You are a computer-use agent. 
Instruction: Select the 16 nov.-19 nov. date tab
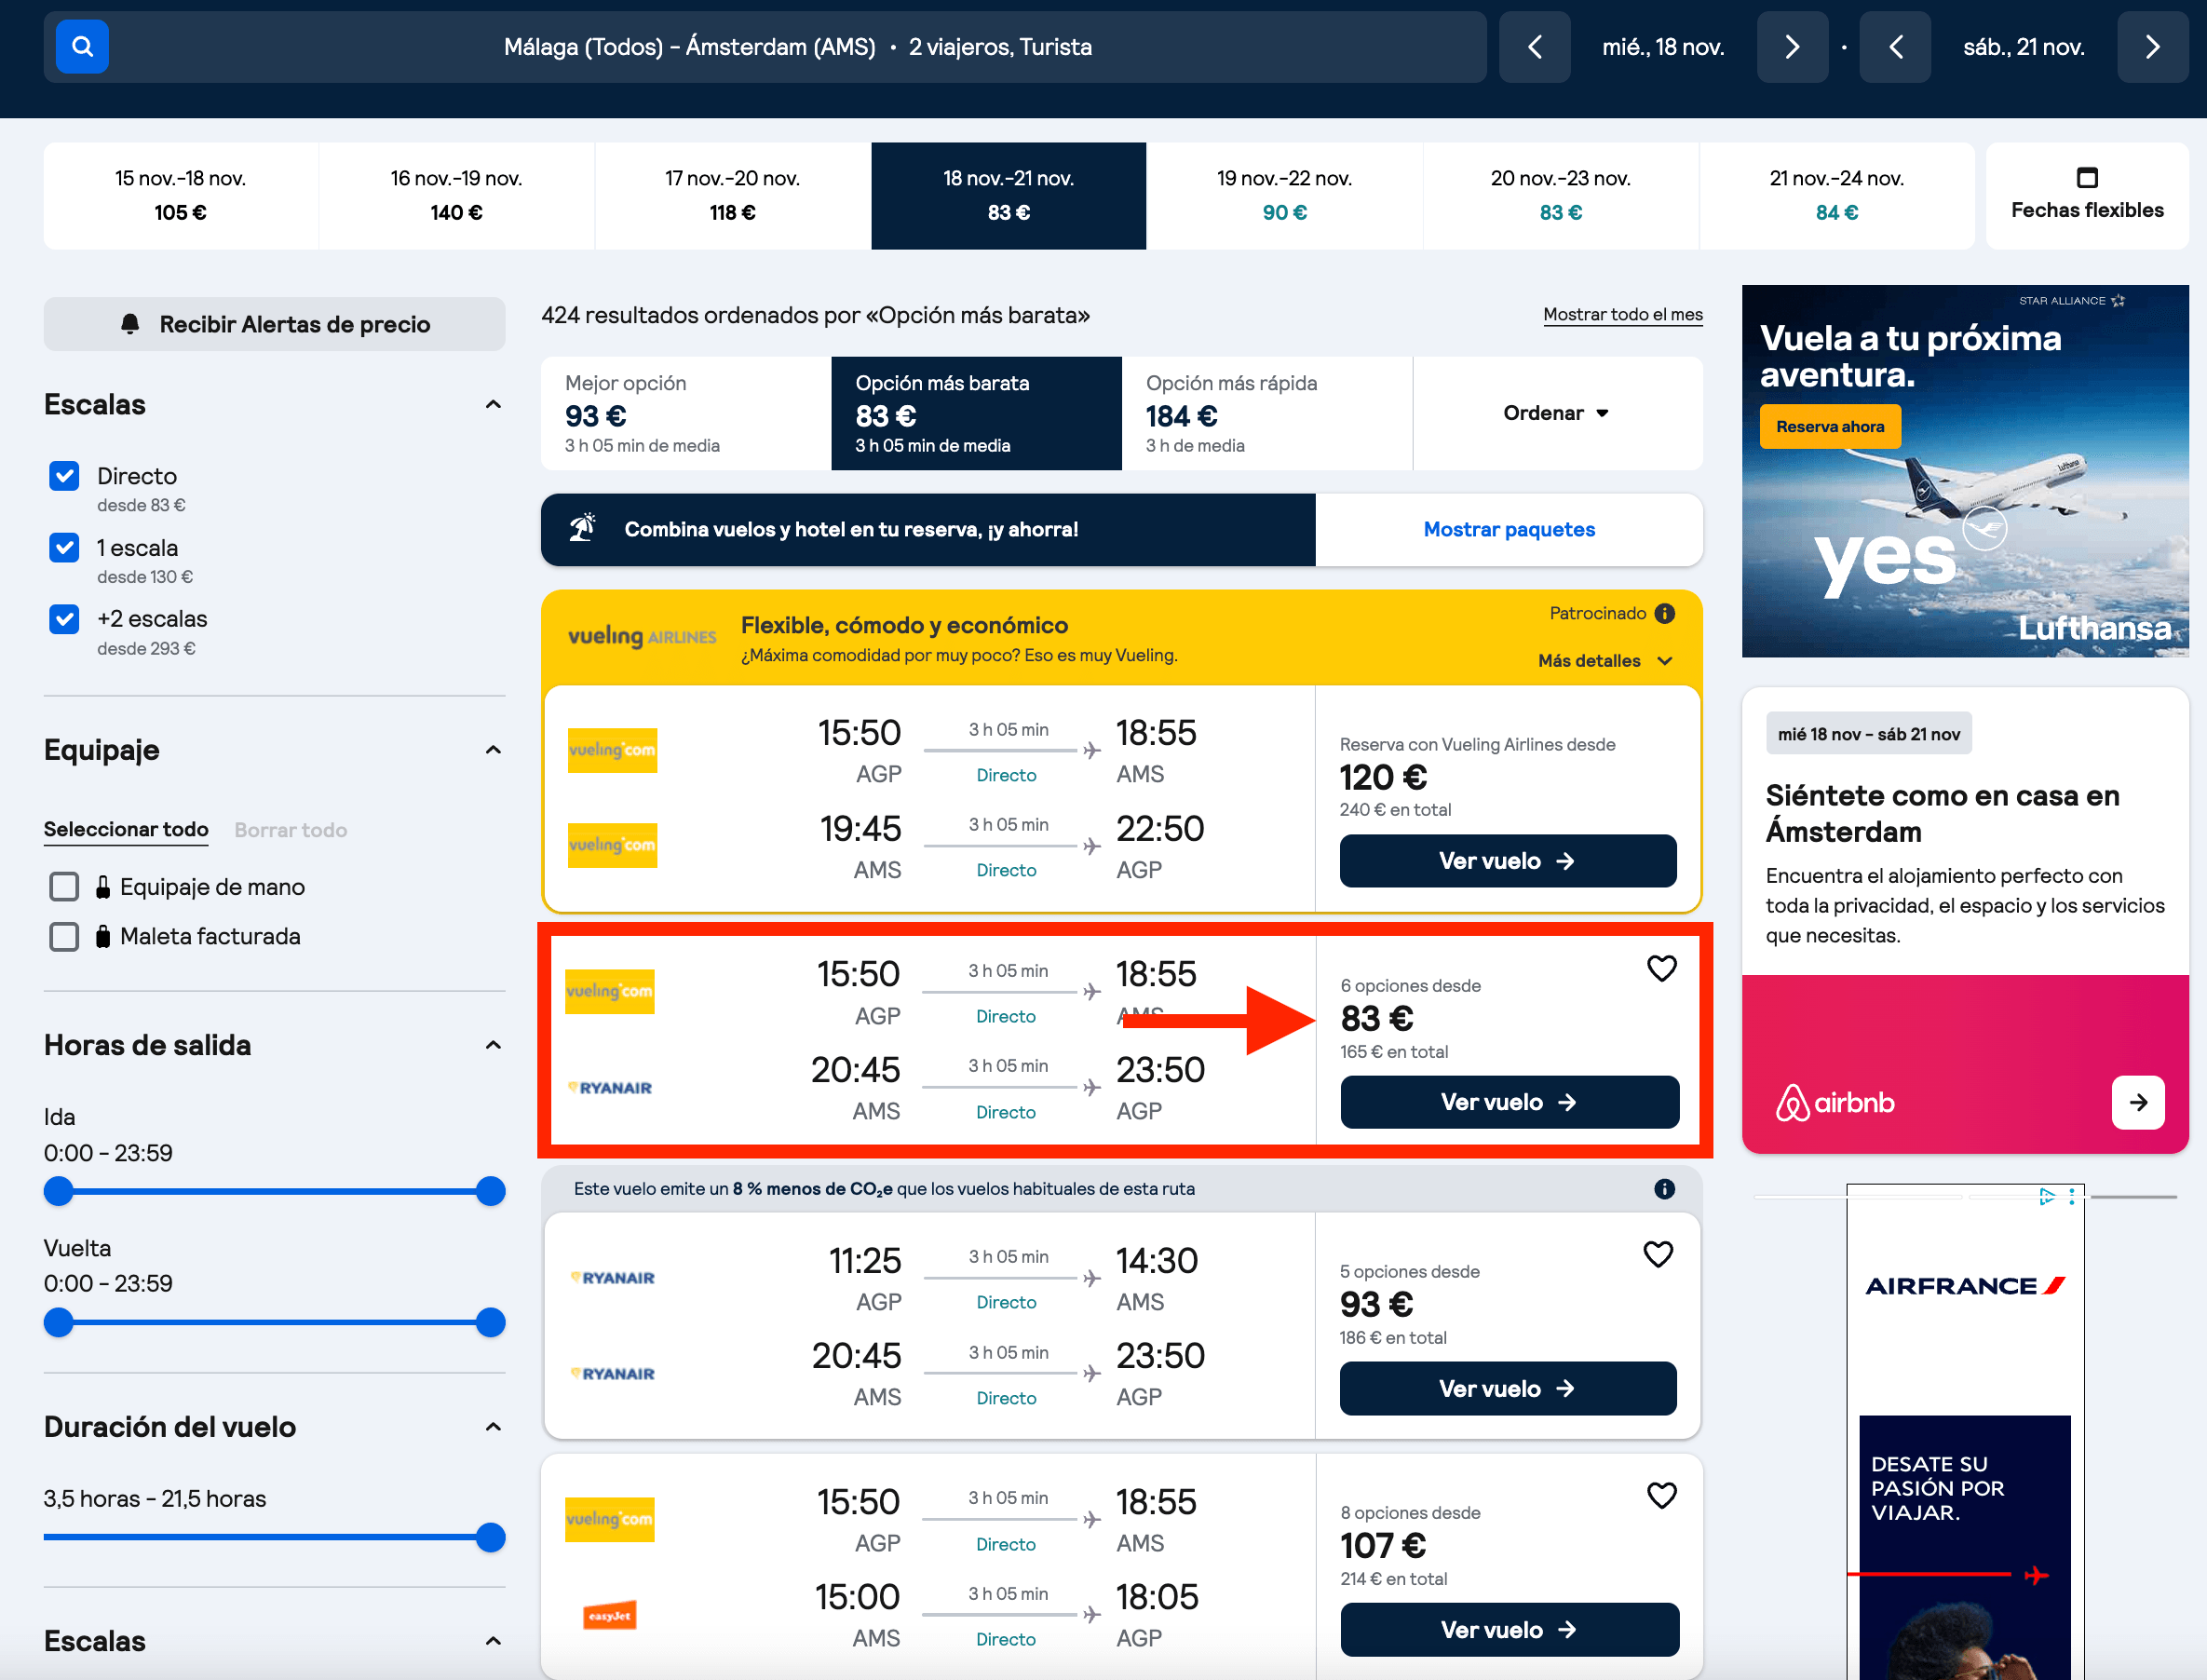tap(457, 195)
